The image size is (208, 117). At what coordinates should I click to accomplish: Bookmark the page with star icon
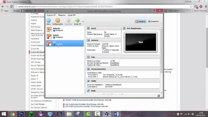point(191,6)
